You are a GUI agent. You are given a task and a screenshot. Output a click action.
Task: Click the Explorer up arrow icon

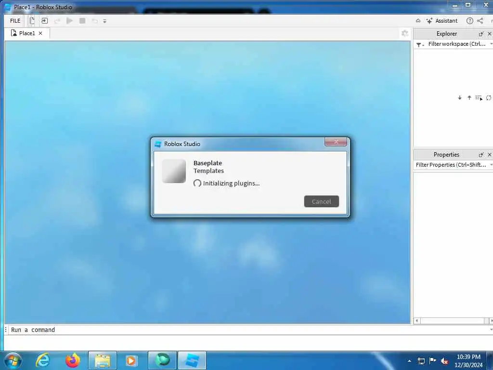pos(469,98)
